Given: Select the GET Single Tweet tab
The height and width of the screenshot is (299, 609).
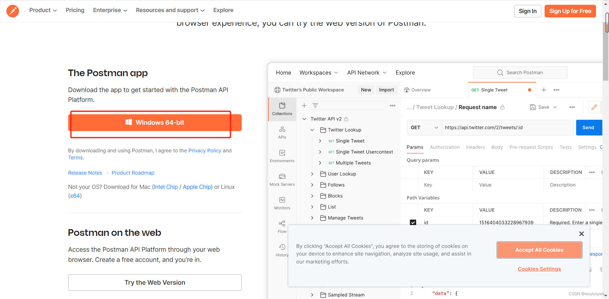Looking at the screenshot, I should (502, 90).
